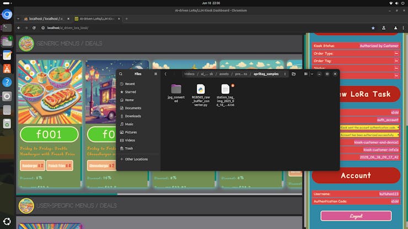Expand view options dropdown arrow in Files

(312, 74)
